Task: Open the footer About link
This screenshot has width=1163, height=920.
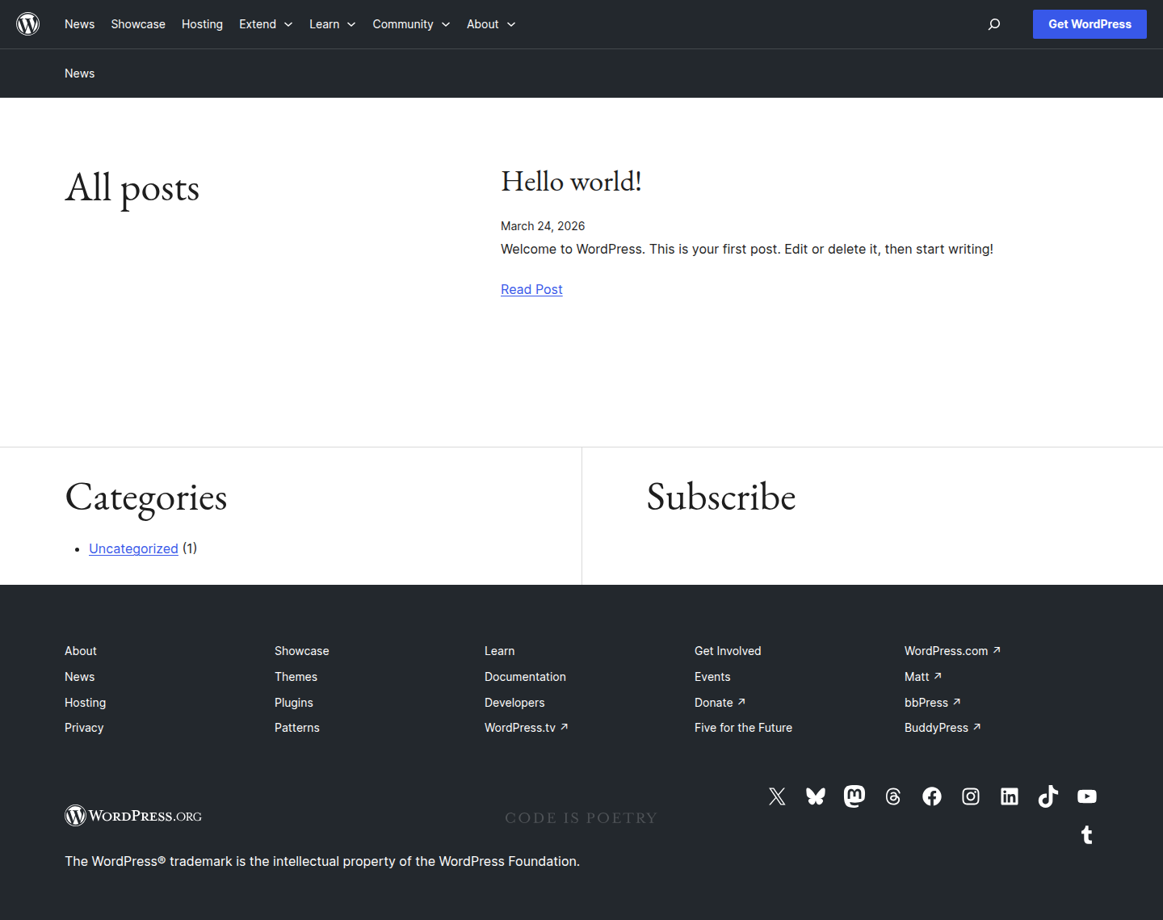Action: (x=81, y=651)
